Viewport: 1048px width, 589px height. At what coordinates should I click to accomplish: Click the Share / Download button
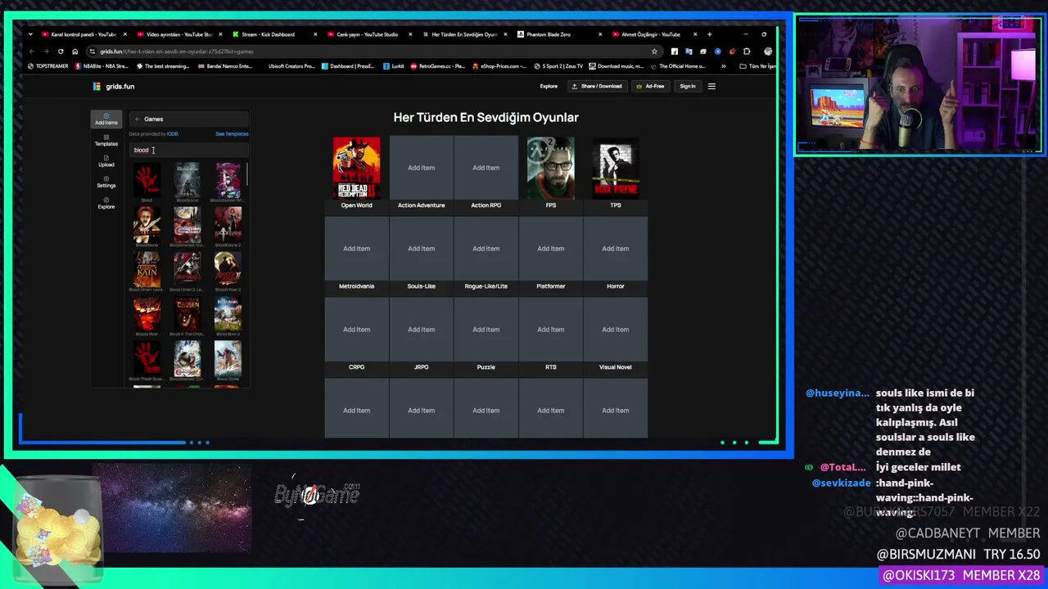pyautogui.click(x=597, y=86)
